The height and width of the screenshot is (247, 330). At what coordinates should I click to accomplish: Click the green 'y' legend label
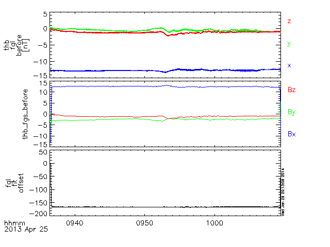[289, 44]
